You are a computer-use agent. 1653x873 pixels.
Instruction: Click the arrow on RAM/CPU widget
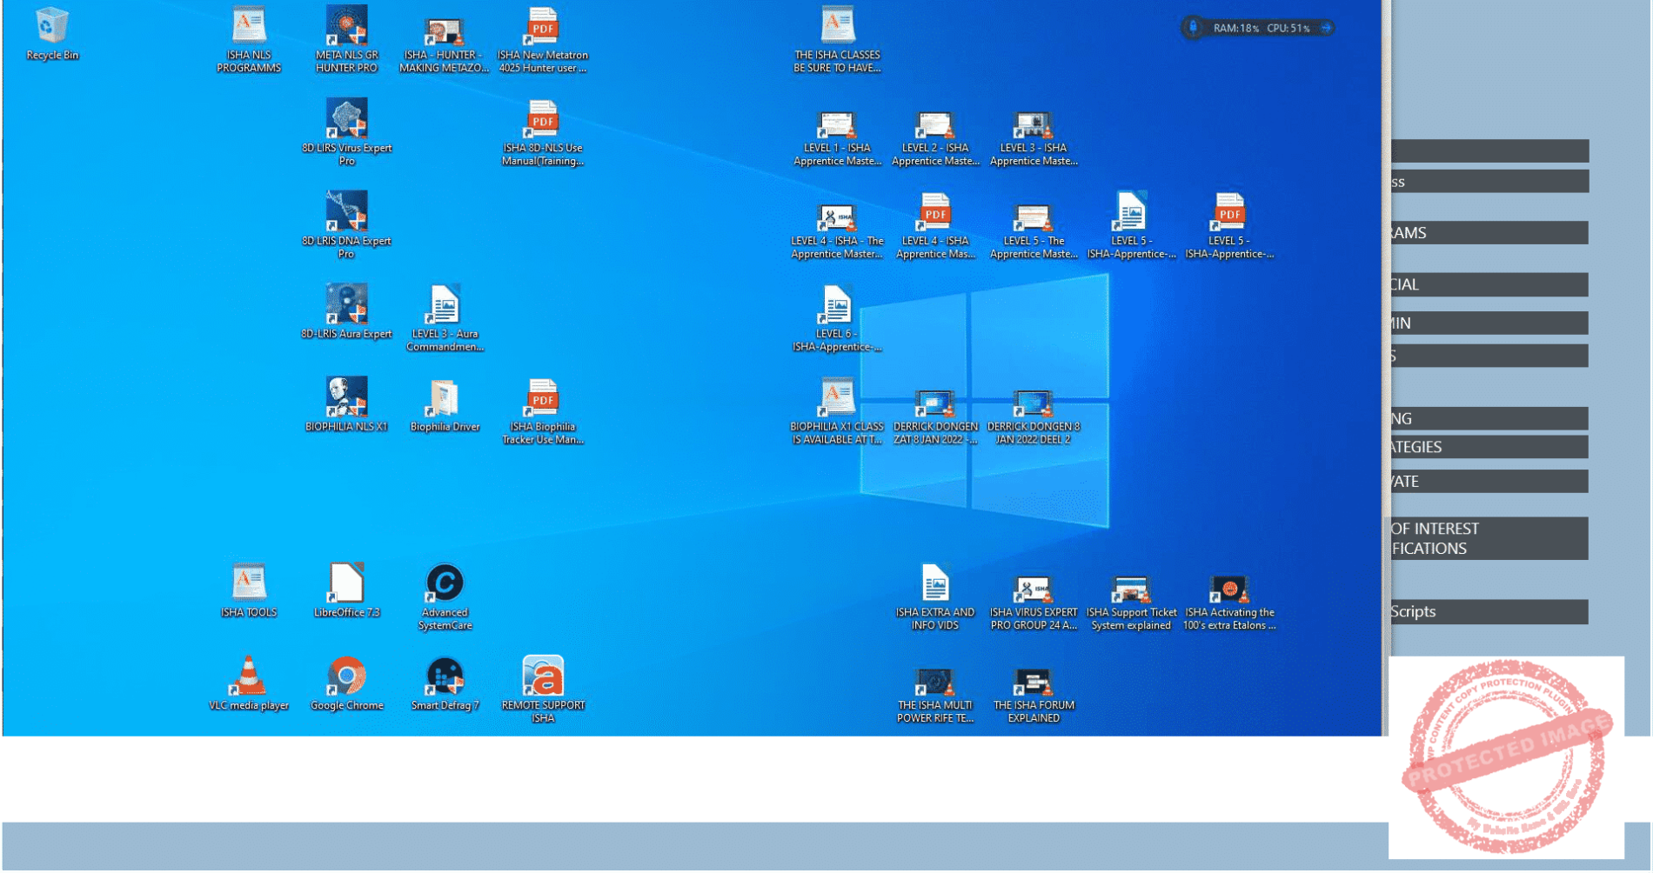pos(1326,28)
